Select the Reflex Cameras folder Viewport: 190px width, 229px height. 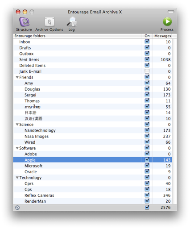tap(92, 195)
